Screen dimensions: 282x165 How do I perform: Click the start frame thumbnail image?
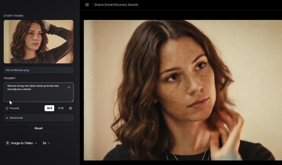(38, 41)
